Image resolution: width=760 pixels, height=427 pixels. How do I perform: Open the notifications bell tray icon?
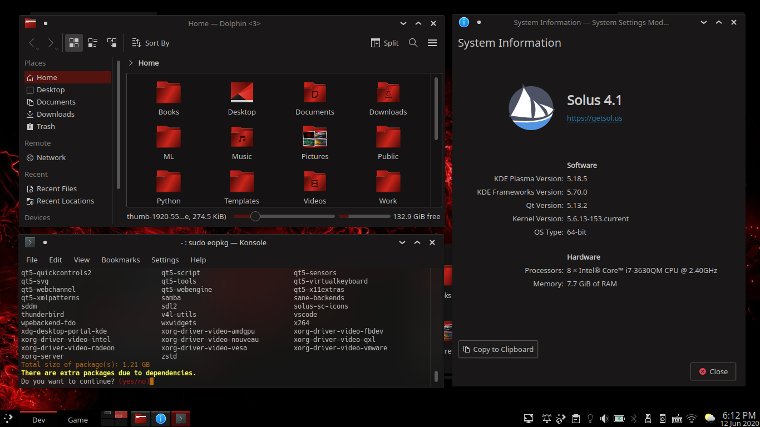[x=547, y=419]
